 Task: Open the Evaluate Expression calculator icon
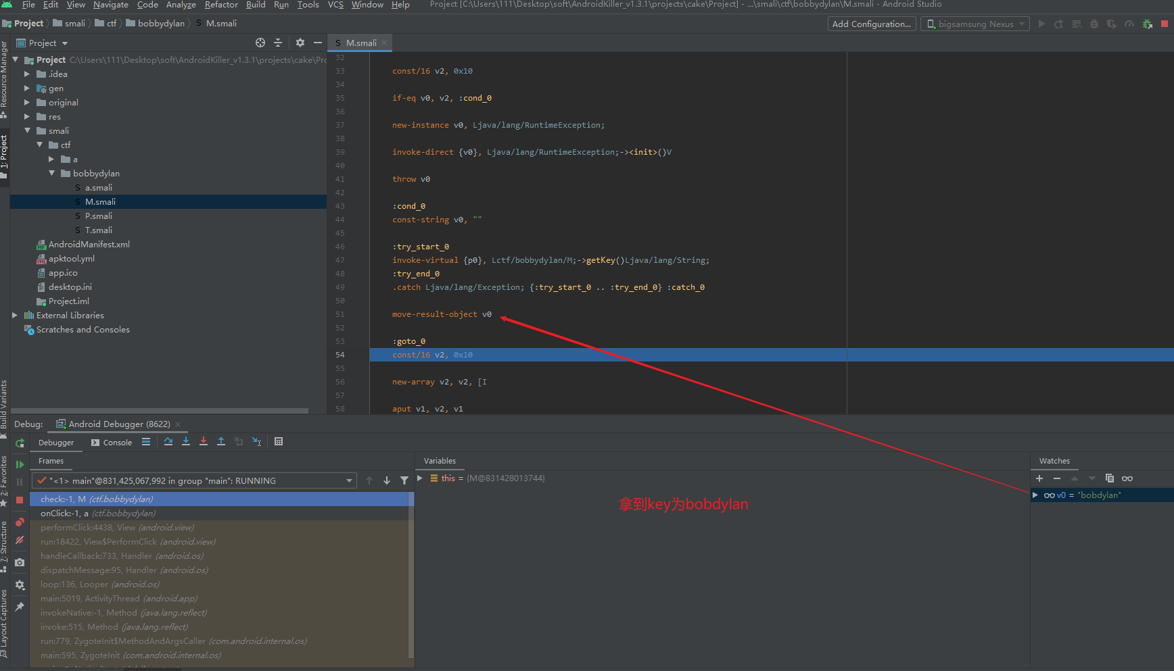tap(279, 441)
